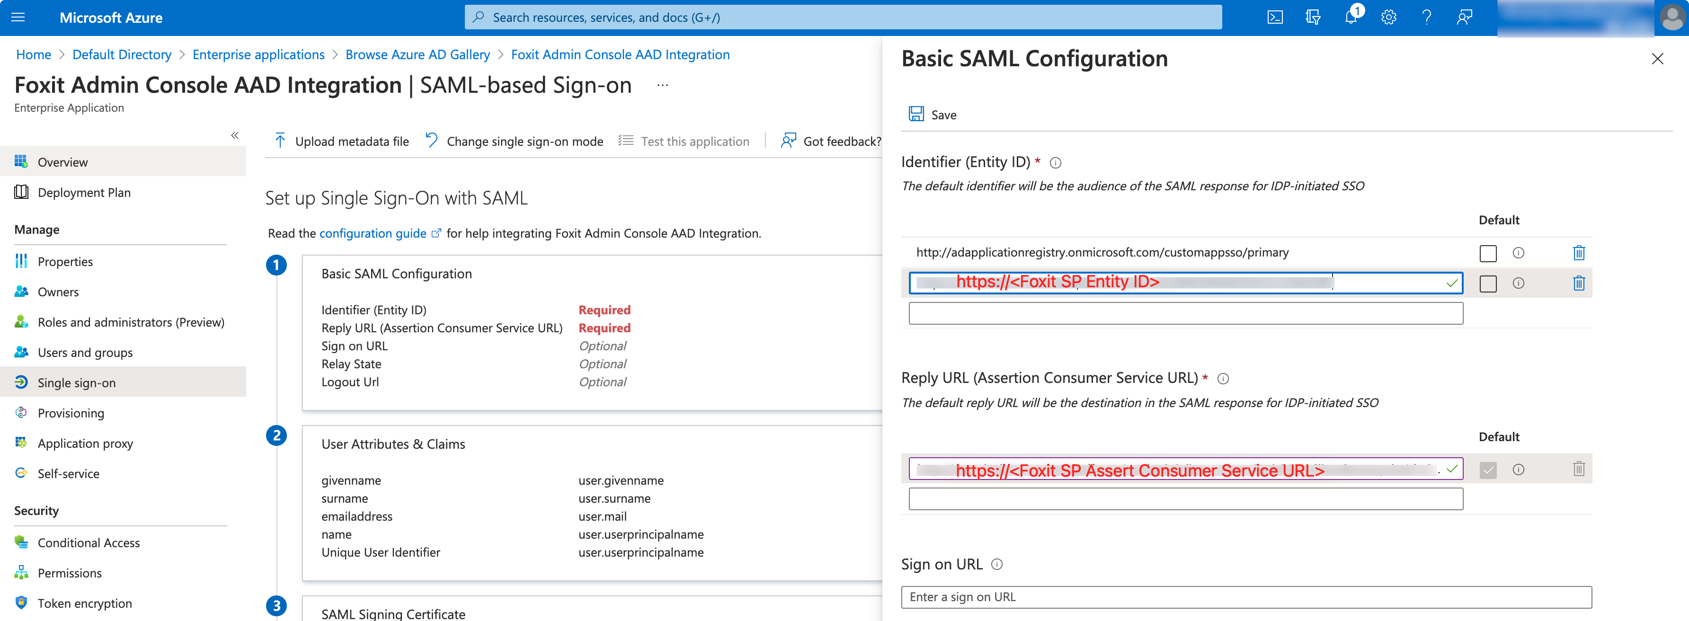Navigate to Enterprise applications breadcrumb
This screenshot has width=1689, height=621.
pyautogui.click(x=258, y=54)
